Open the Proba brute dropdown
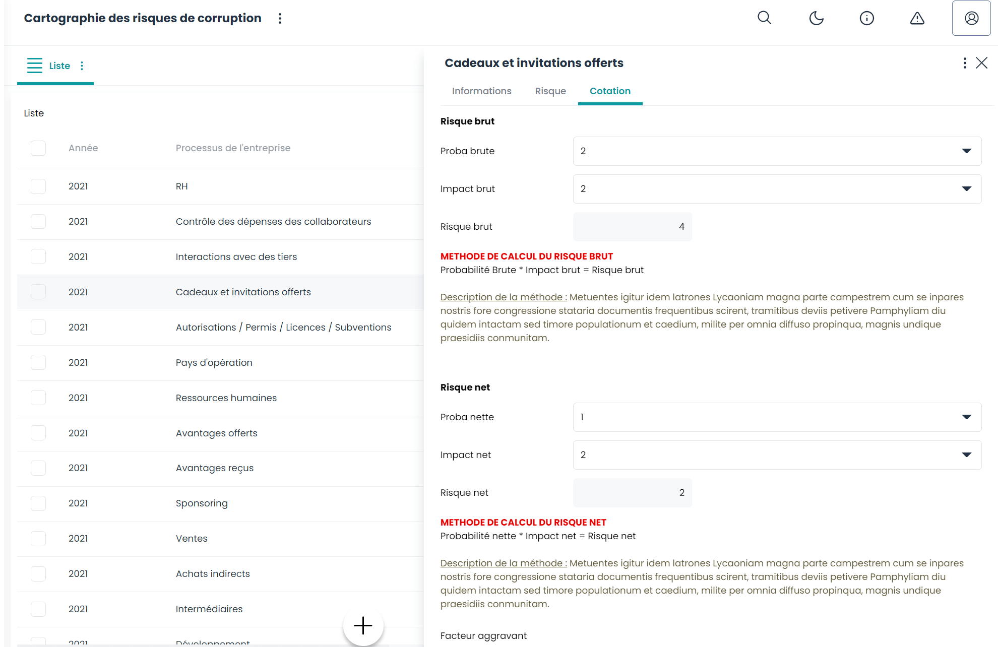Screen dimensions: 998x647 tap(777, 151)
